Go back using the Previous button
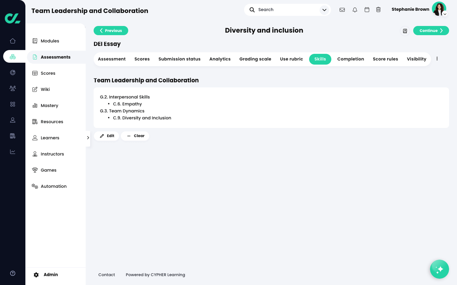The width and height of the screenshot is (457, 285). 111,30
